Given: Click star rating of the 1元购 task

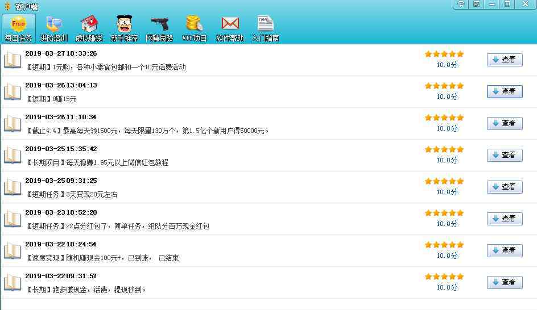Looking at the screenshot, I should click(444, 54).
